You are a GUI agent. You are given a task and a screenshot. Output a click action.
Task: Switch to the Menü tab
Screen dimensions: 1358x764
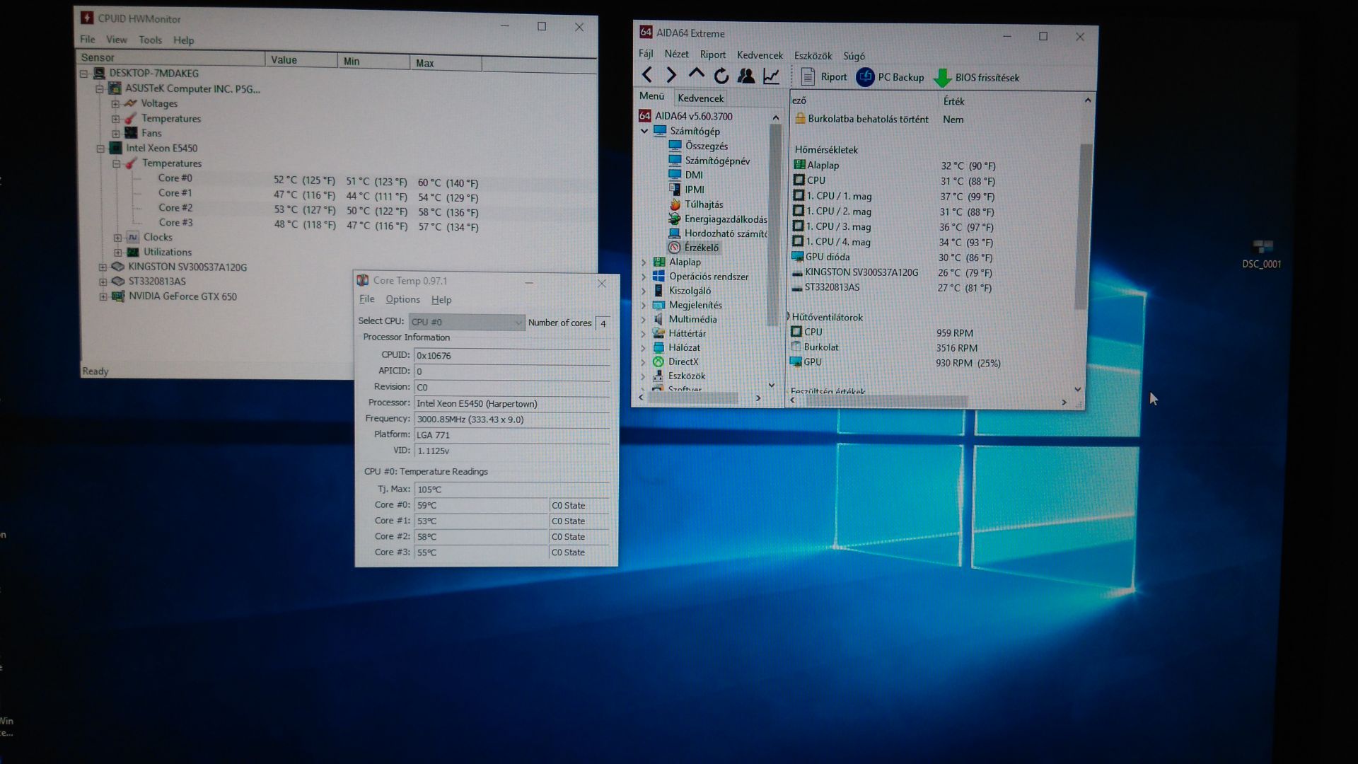click(x=651, y=96)
